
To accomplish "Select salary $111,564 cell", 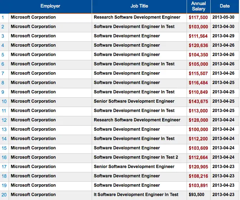I will click(198, 36).
